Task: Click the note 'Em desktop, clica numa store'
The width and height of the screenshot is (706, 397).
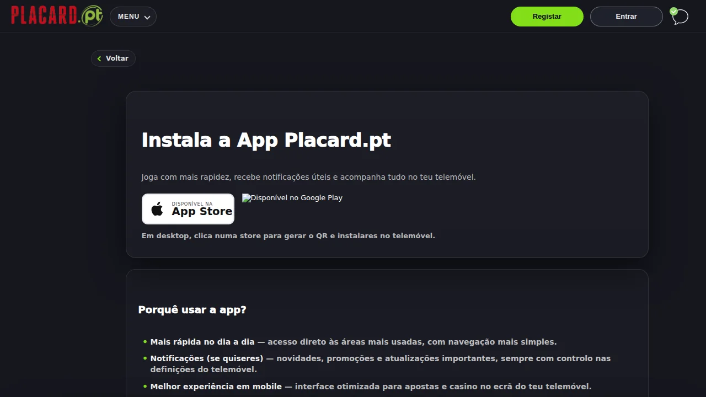Action: [288, 236]
